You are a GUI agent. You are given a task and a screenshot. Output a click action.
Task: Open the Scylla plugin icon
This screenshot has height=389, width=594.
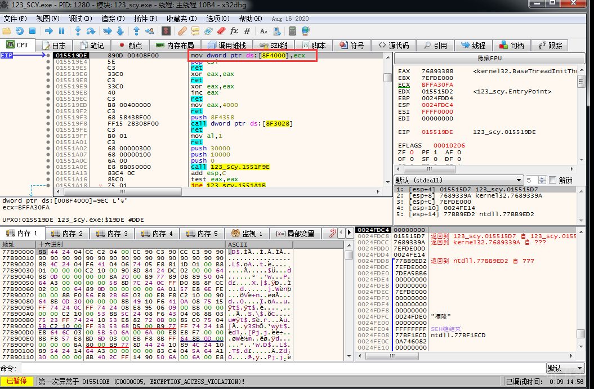(166, 31)
